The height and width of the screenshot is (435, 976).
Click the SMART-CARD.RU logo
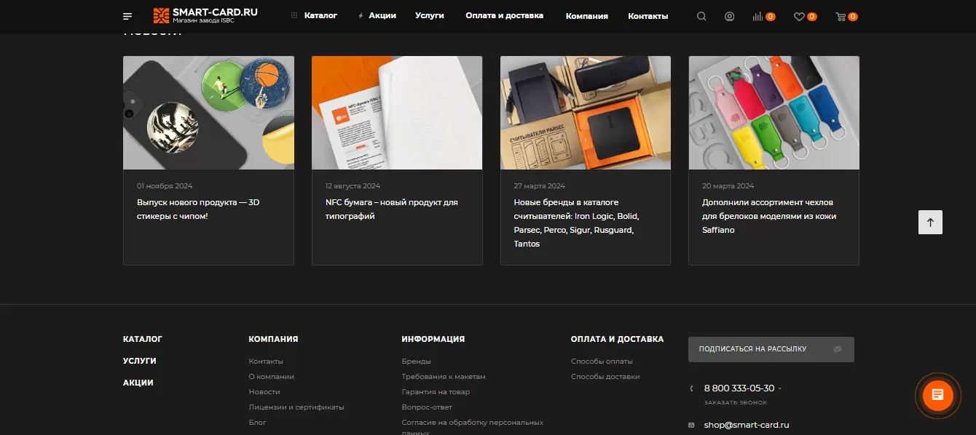[x=205, y=15]
